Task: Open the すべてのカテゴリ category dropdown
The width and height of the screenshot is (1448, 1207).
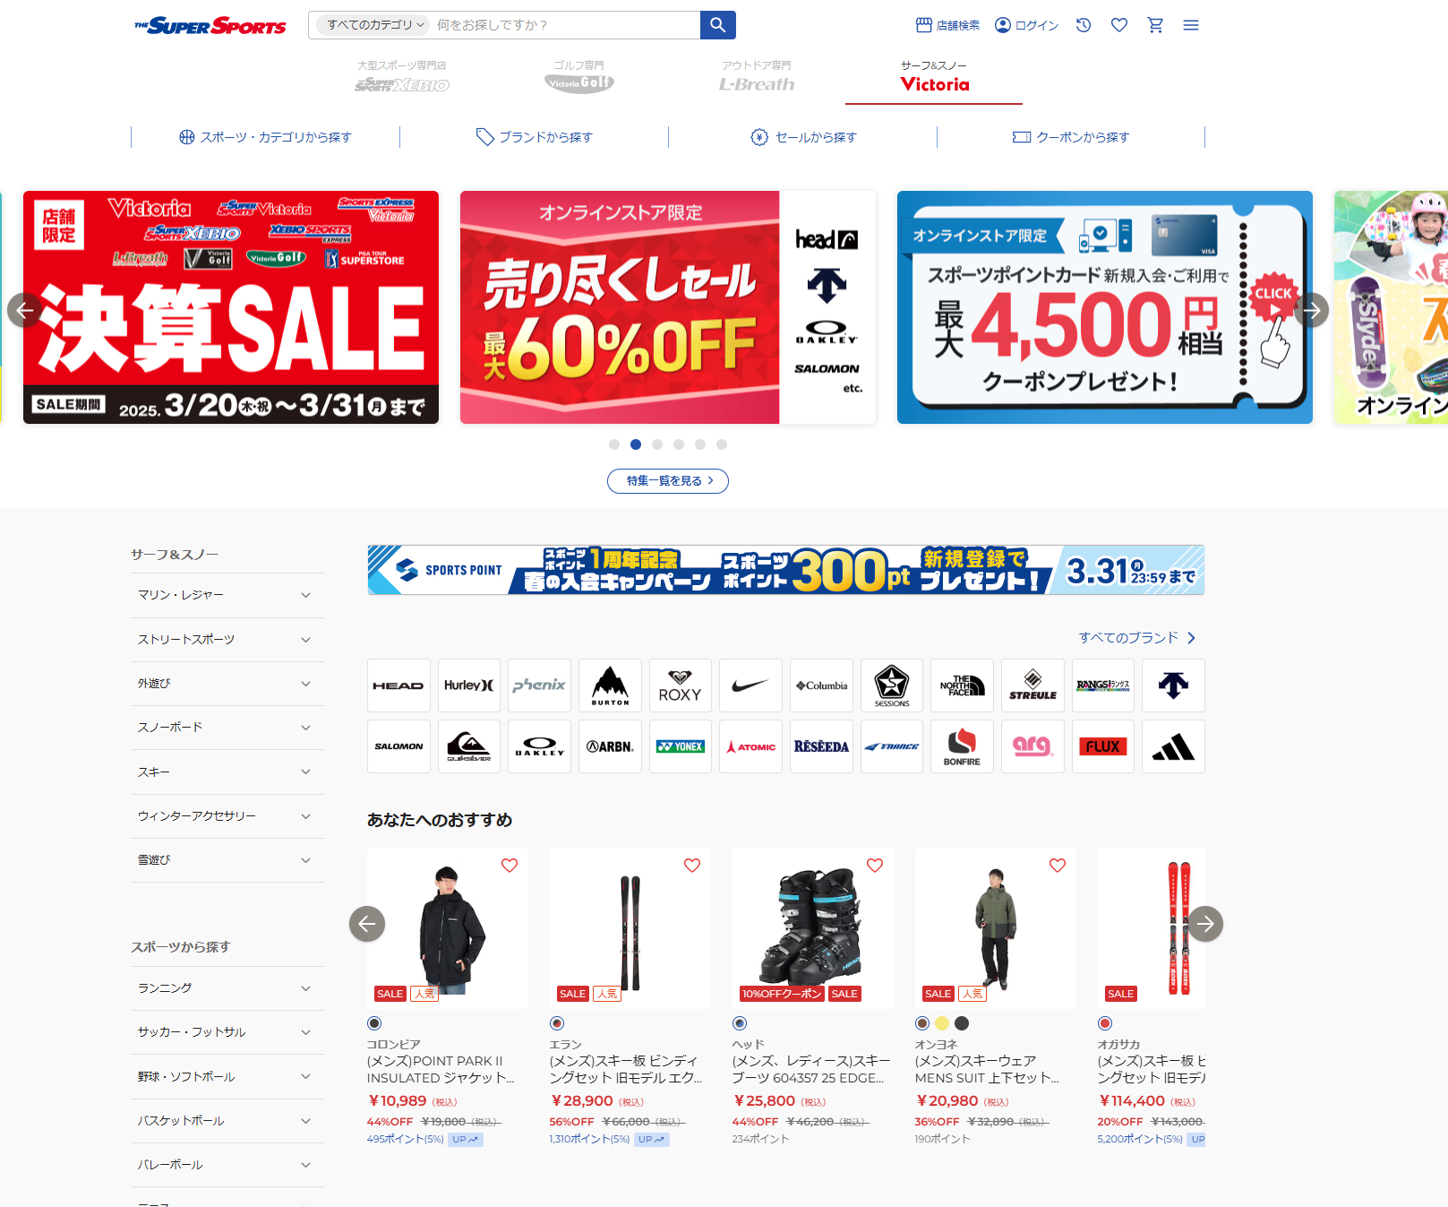Action: click(373, 25)
